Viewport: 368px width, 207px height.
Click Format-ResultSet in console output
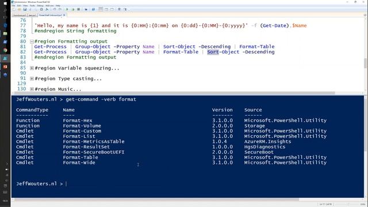[x=86, y=147]
